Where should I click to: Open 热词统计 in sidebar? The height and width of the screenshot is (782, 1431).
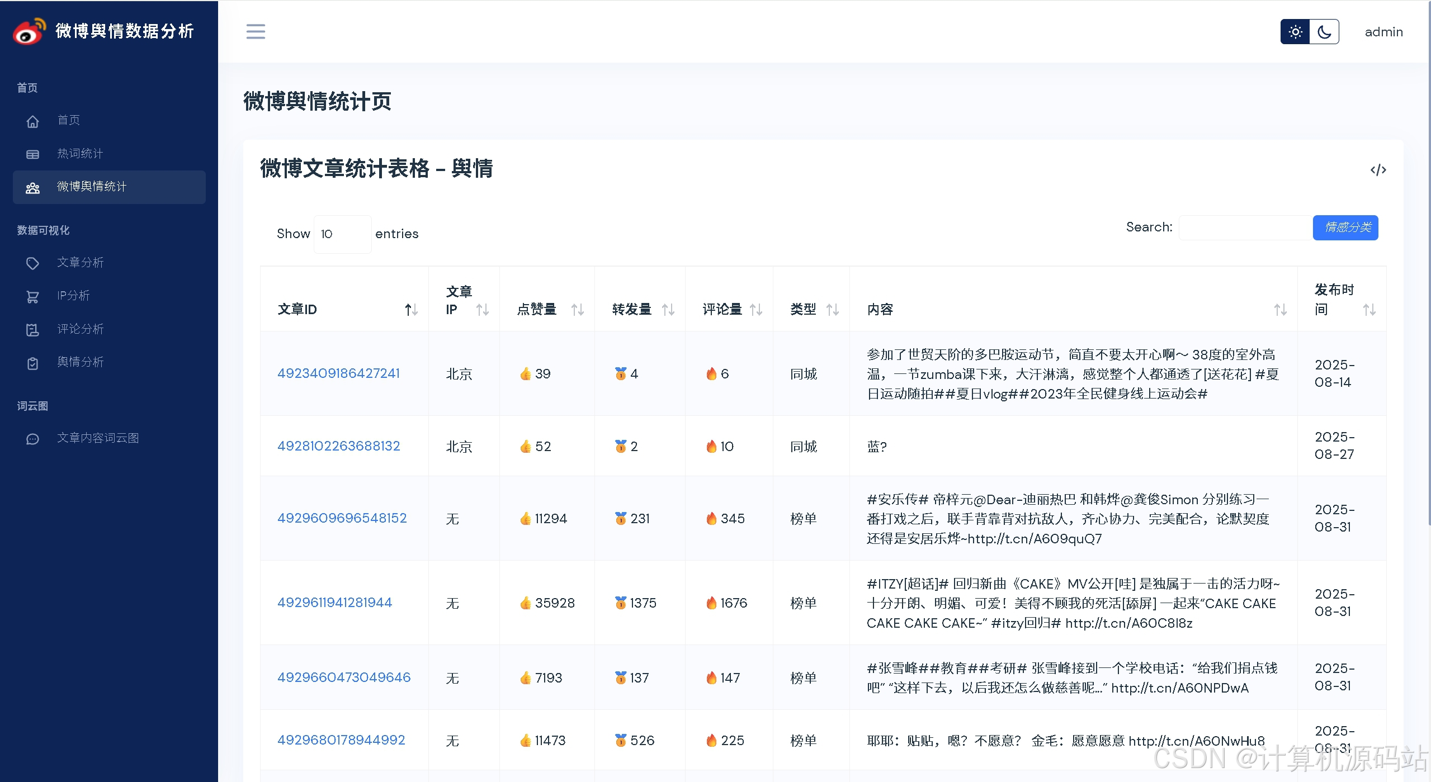coord(79,154)
